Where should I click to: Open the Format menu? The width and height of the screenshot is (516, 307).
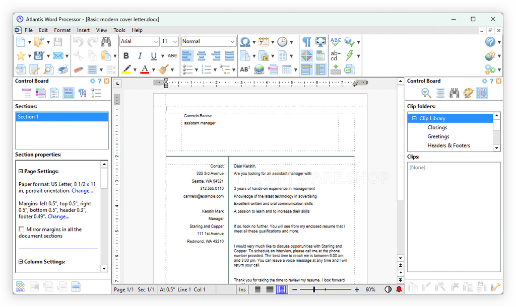pos(62,30)
